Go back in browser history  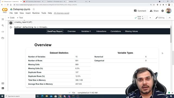click(x=2, y=5)
